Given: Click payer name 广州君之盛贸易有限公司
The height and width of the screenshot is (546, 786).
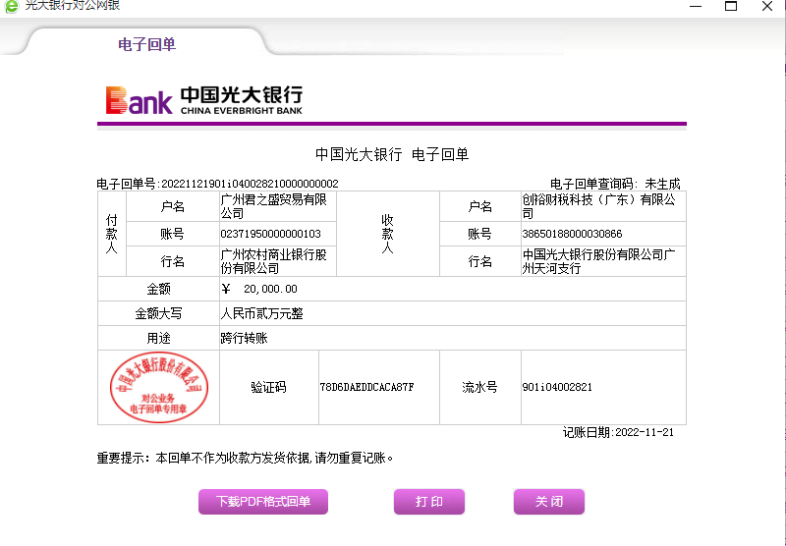Looking at the screenshot, I should tap(274, 206).
